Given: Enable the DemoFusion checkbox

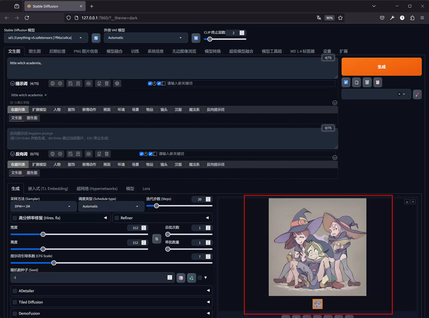Looking at the screenshot, I should point(15,313).
